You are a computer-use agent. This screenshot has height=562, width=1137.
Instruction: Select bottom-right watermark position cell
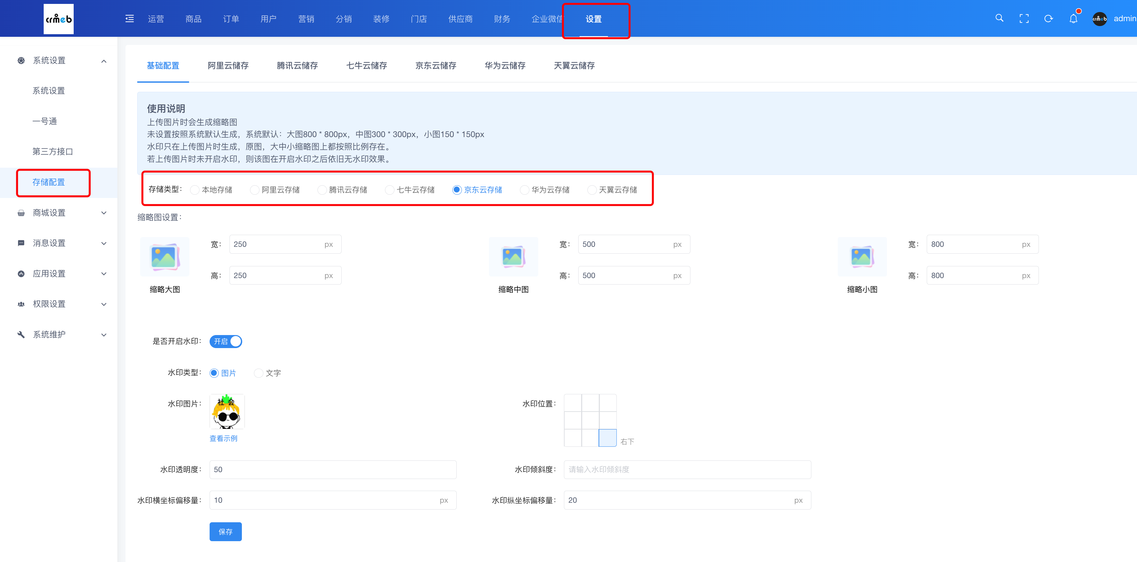[607, 438]
